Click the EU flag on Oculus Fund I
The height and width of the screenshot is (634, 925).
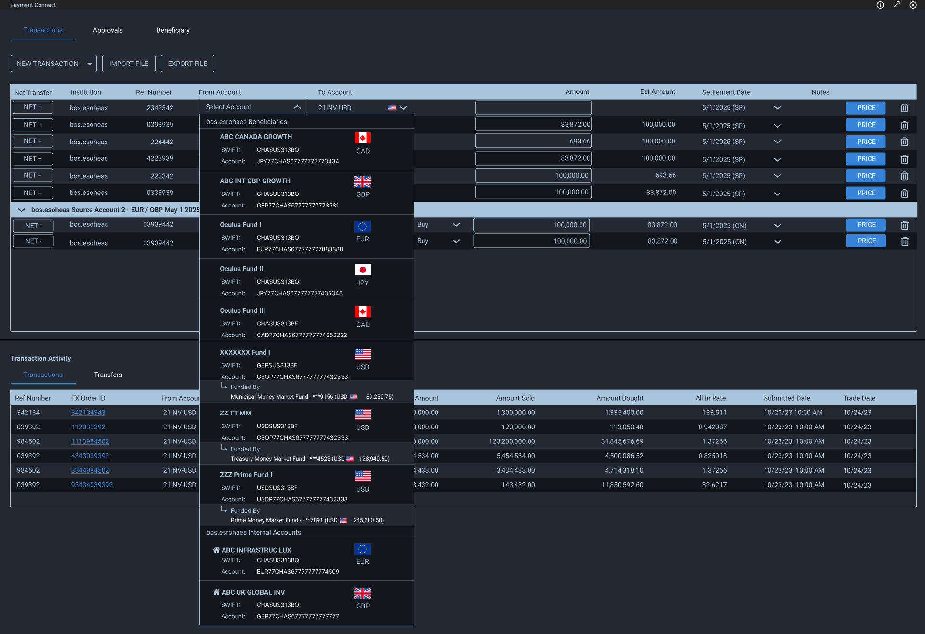(x=362, y=226)
